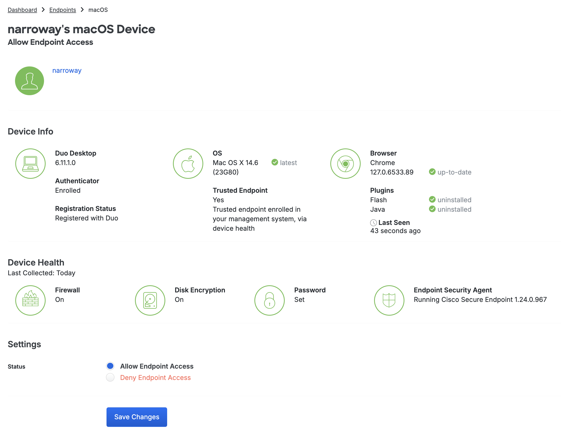Click the Save Changes button
Viewport: 561px width, 434px height.
click(x=137, y=417)
